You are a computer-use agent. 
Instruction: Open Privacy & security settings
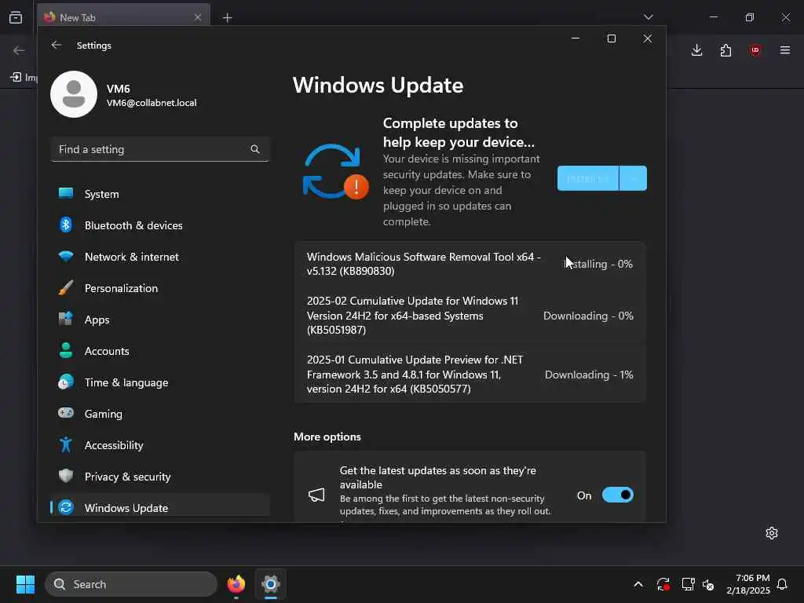(x=160, y=476)
